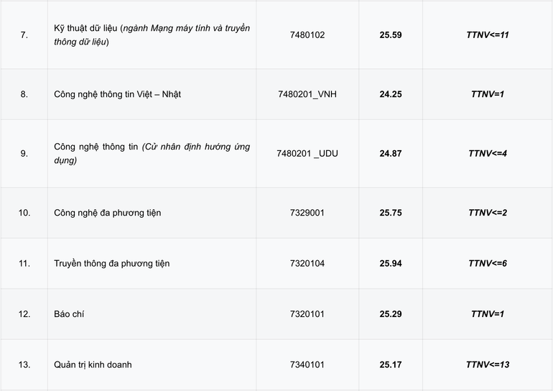Click the code 7480201_VNH
The image size is (553, 391).
point(307,94)
